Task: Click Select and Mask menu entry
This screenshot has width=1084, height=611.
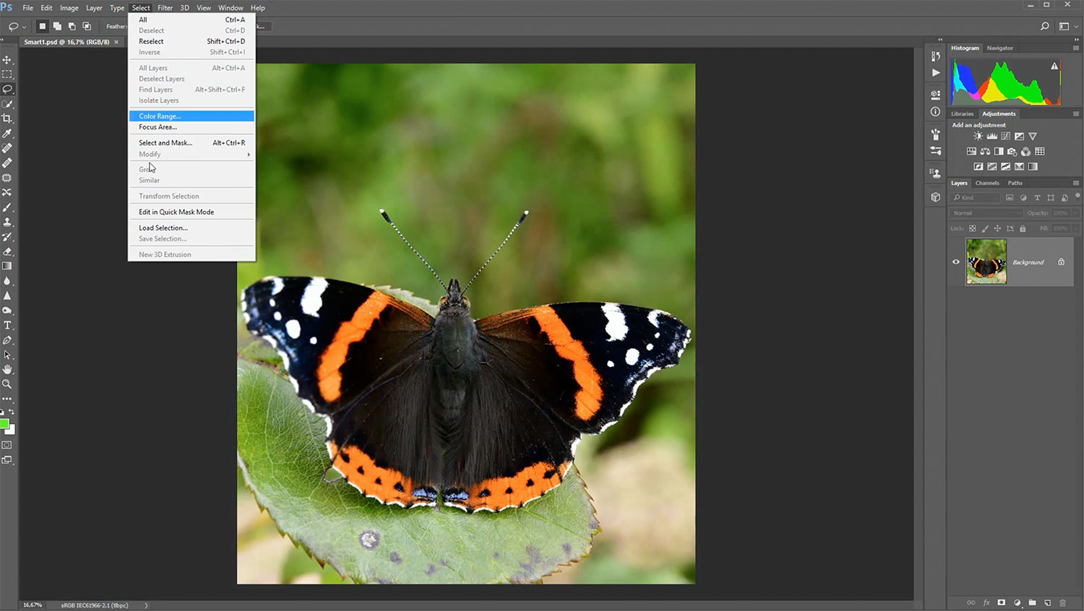Action: [165, 143]
